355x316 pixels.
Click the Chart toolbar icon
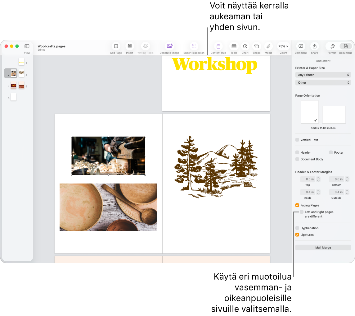(245, 46)
